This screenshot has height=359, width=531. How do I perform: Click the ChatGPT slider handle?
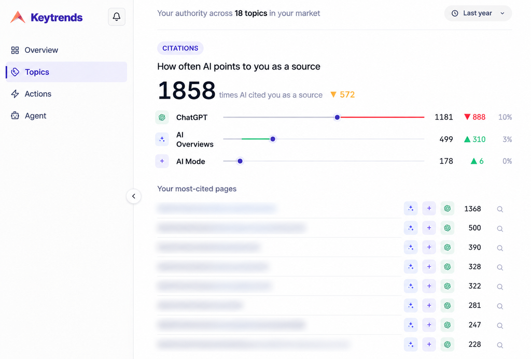tap(337, 118)
